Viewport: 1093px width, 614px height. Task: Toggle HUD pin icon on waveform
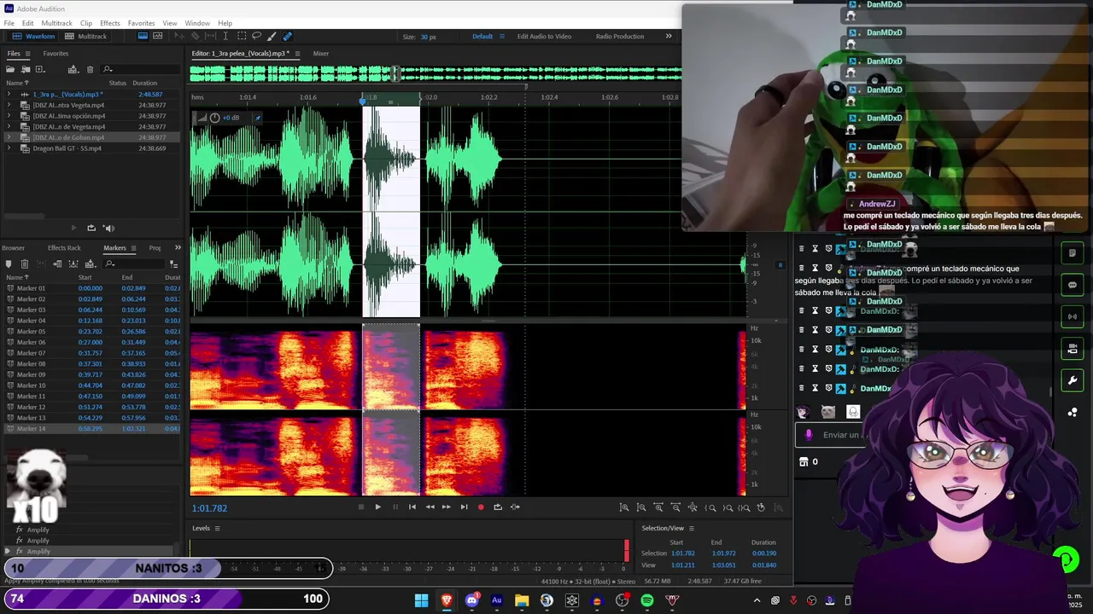(x=258, y=118)
